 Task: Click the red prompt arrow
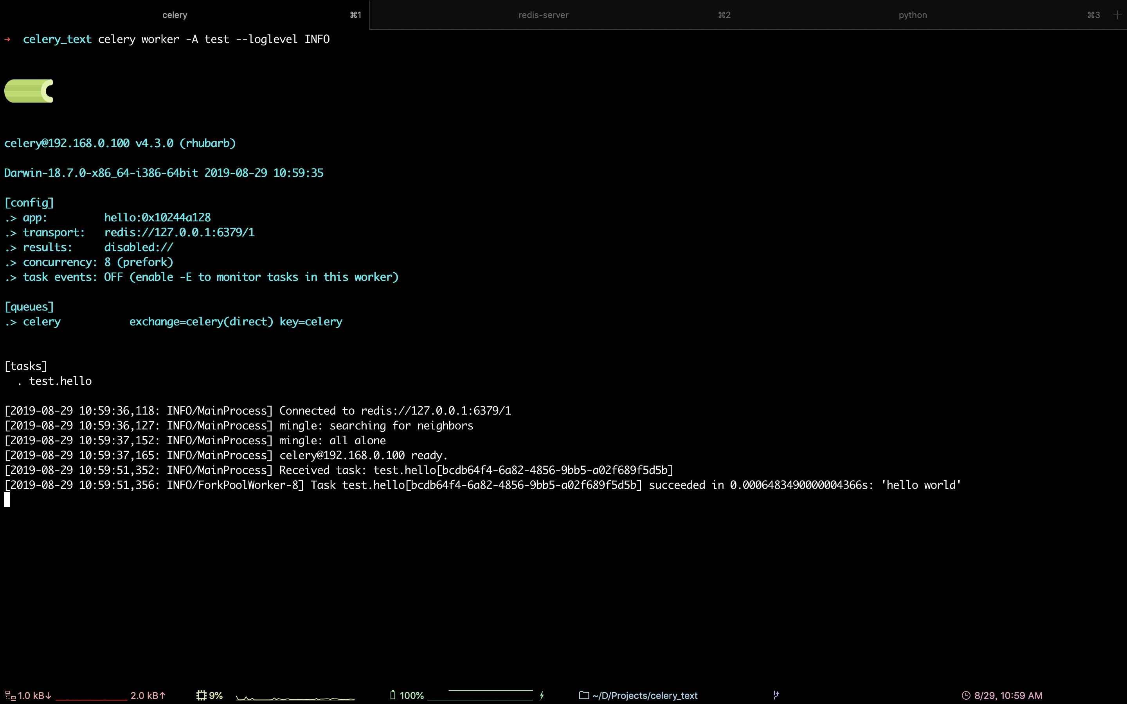click(7, 39)
